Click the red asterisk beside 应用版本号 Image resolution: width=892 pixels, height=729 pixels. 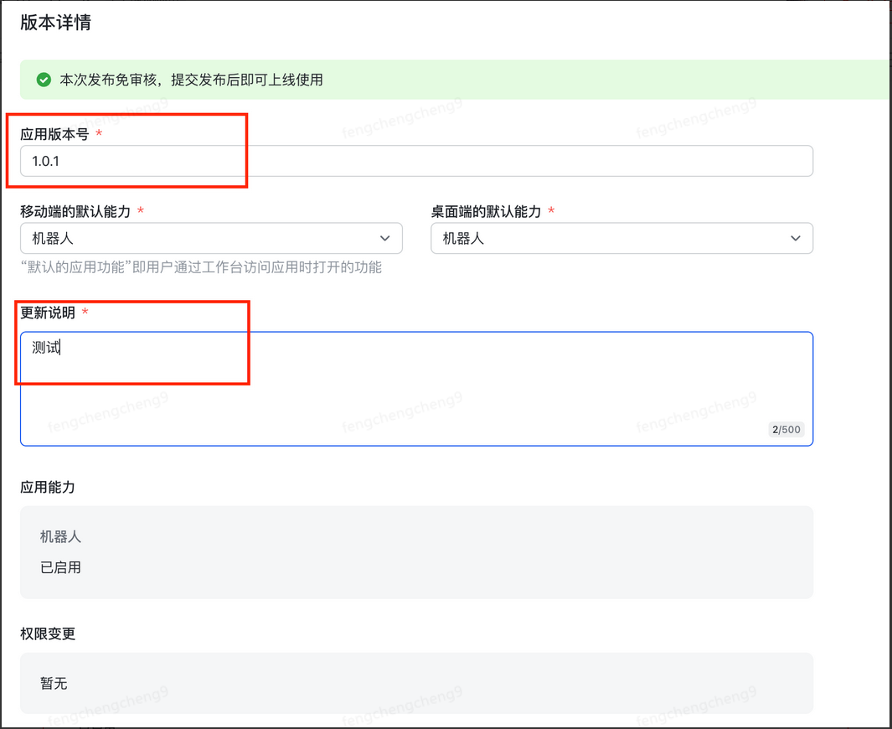(99, 132)
